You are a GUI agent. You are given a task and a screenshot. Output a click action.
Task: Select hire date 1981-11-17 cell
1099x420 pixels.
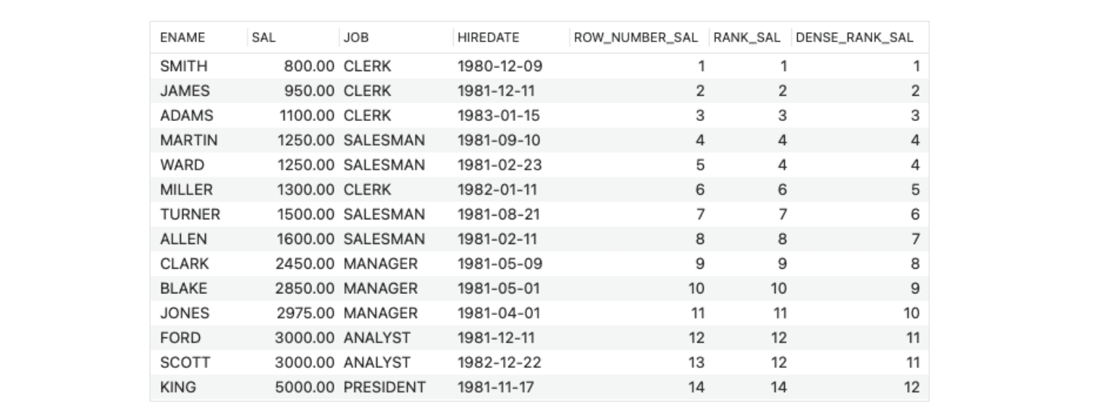496,387
